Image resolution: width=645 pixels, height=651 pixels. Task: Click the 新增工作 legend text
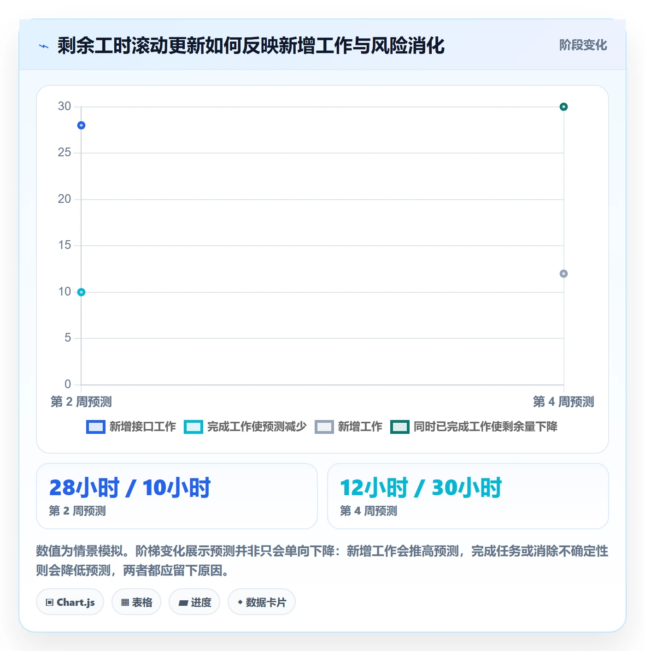point(360,427)
